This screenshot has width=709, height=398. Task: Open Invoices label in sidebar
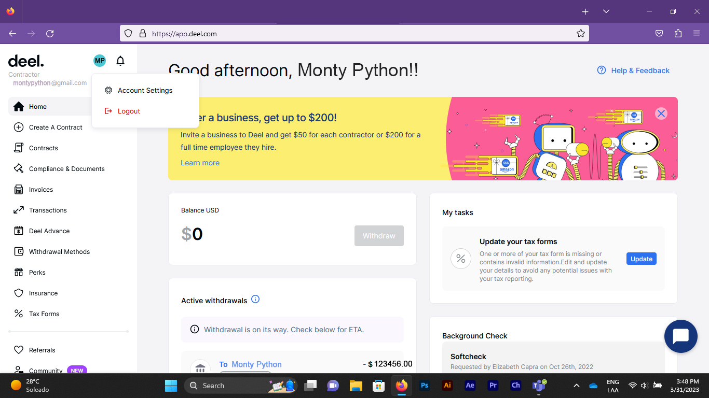click(41, 190)
